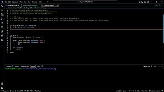Screen dimensions: 164x92
Task: Open the File menu
Action: 6,2
